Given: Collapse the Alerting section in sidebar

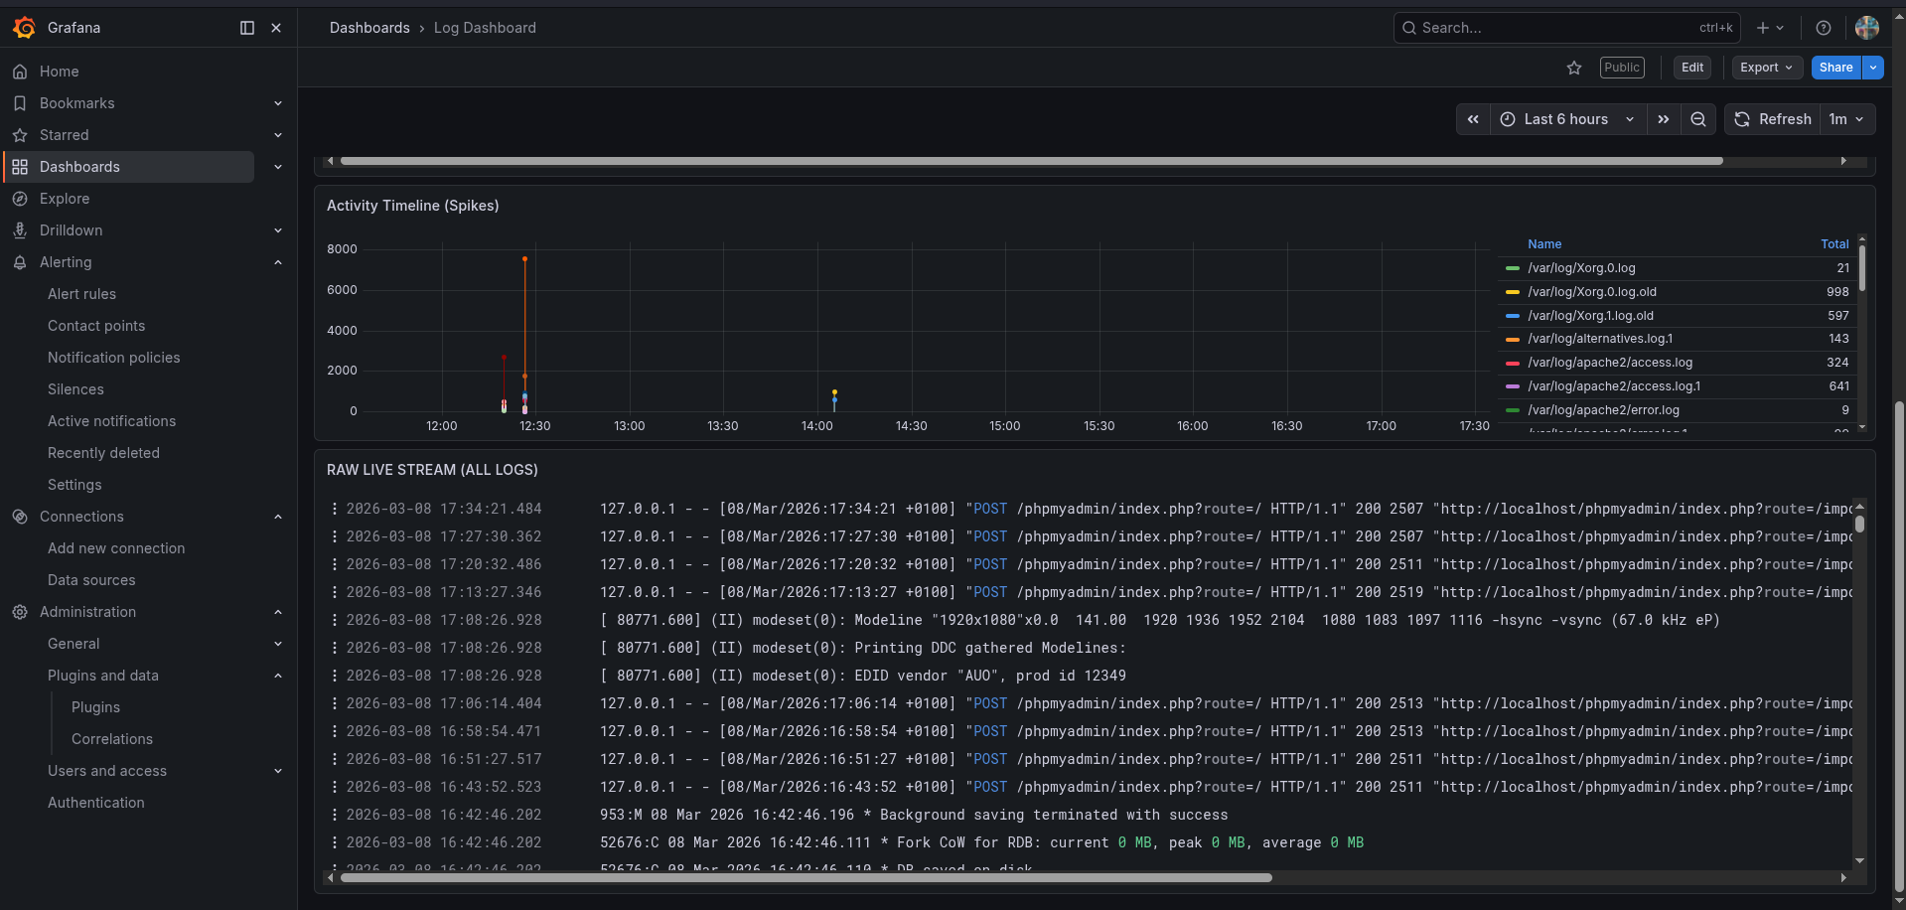Looking at the screenshot, I should click(x=278, y=262).
